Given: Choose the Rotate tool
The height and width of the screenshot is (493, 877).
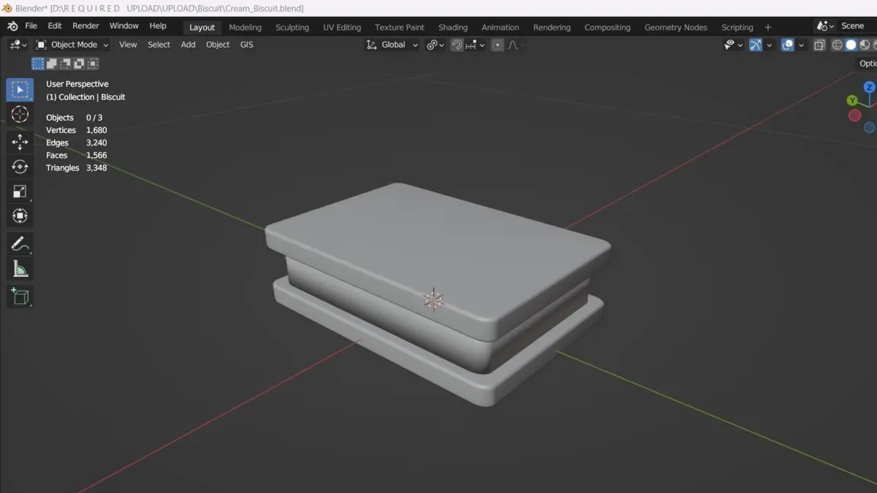Looking at the screenshot, I should click(x=20, y=167).
